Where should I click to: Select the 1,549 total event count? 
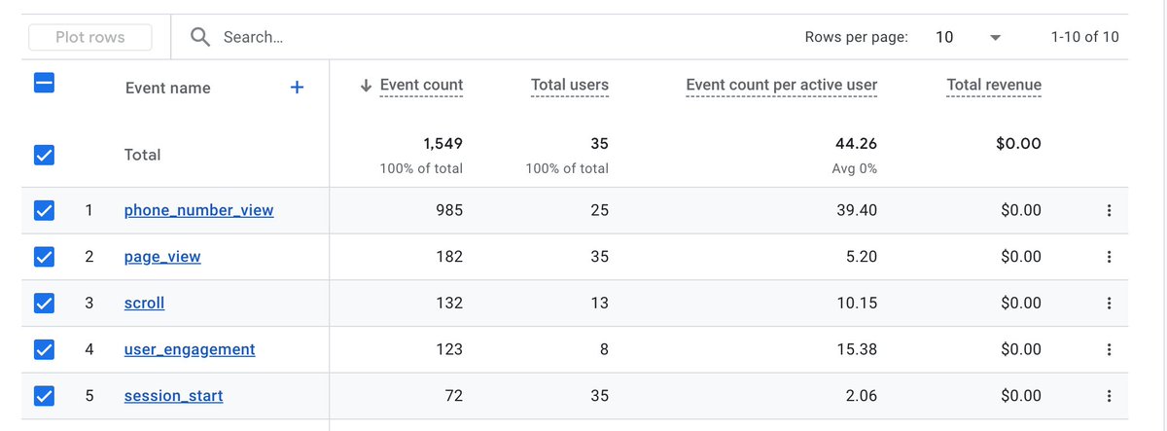[443, 144]
